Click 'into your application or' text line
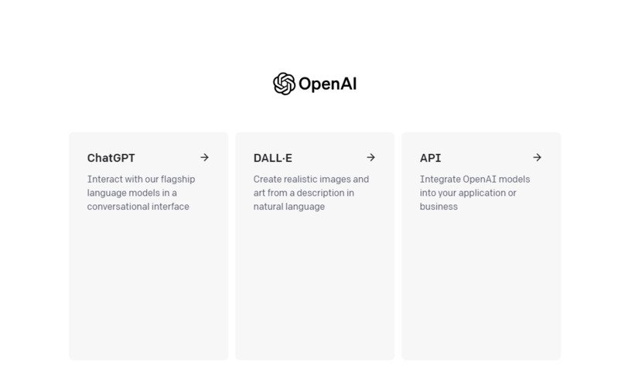The width and height of the screenshot is (642, 387). 468,193
